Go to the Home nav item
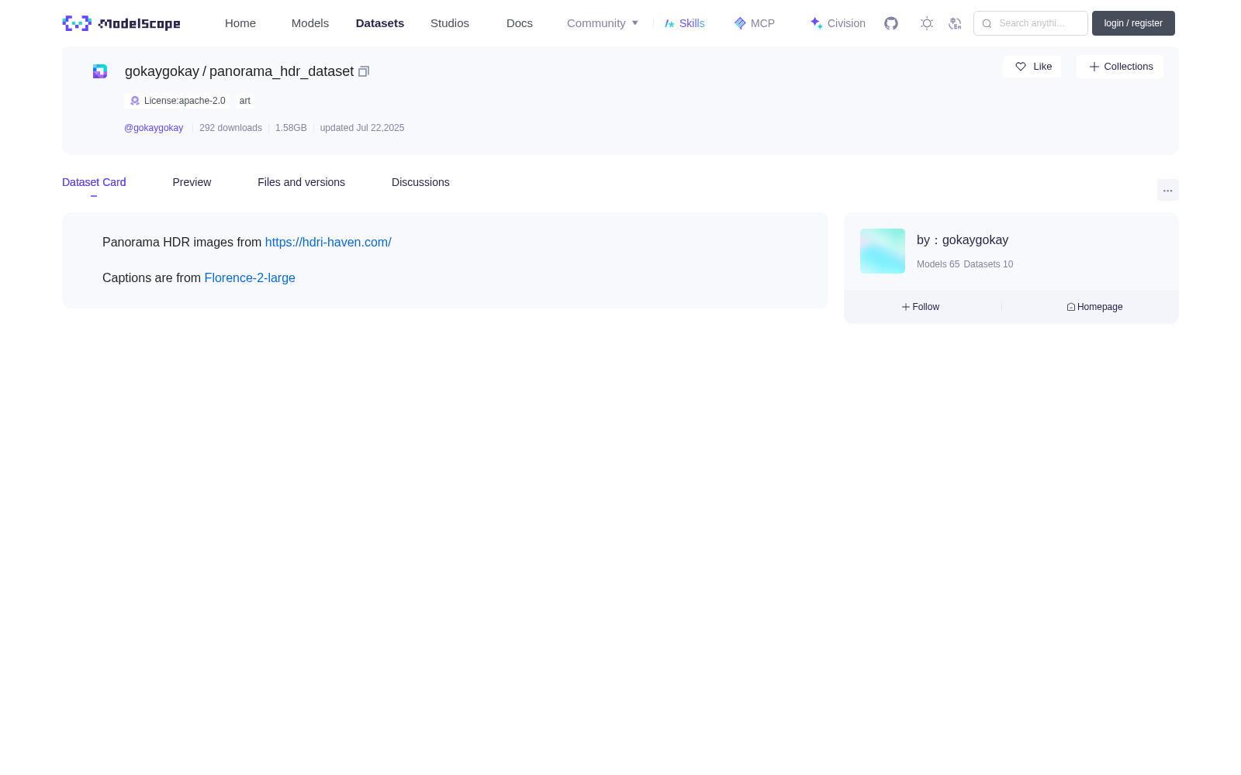Image resolution: width=1241 pixels, height=775 pixels. click(240, 23)
